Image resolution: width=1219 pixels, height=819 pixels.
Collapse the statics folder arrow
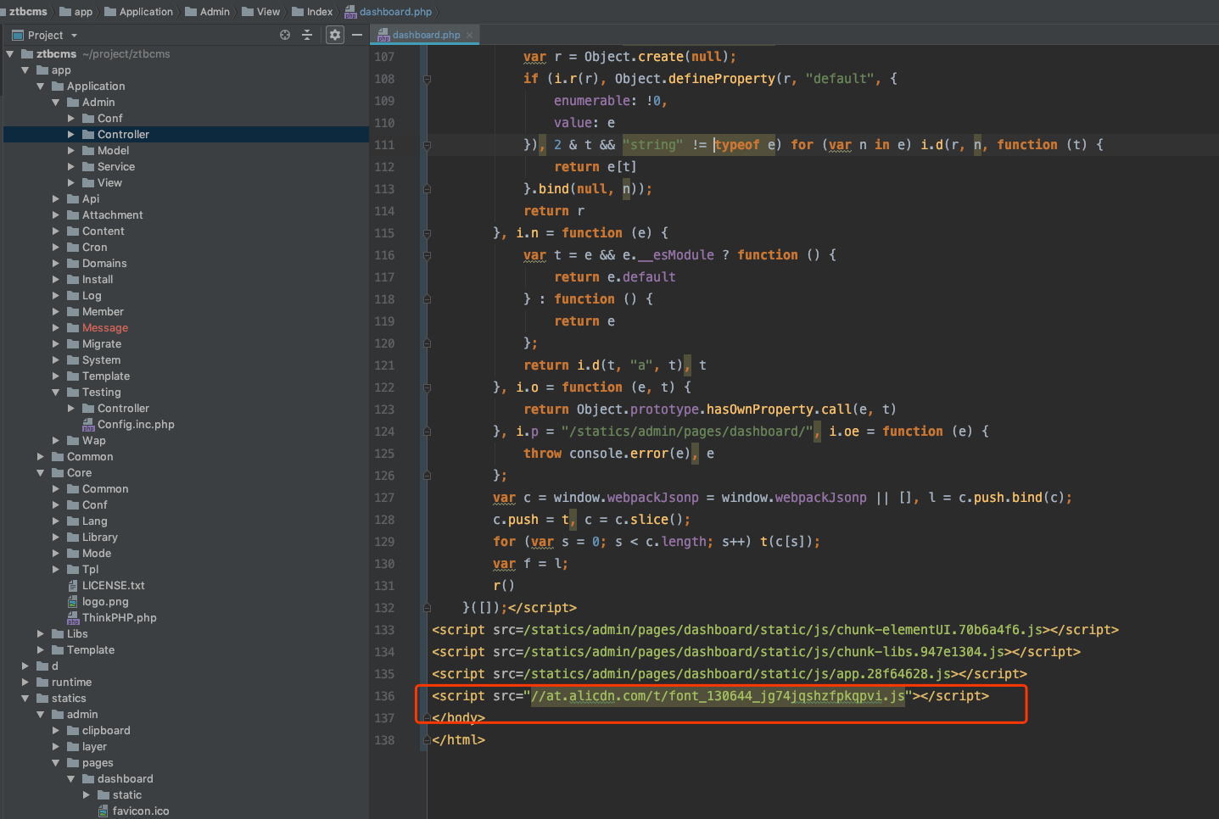click(25, 698)
